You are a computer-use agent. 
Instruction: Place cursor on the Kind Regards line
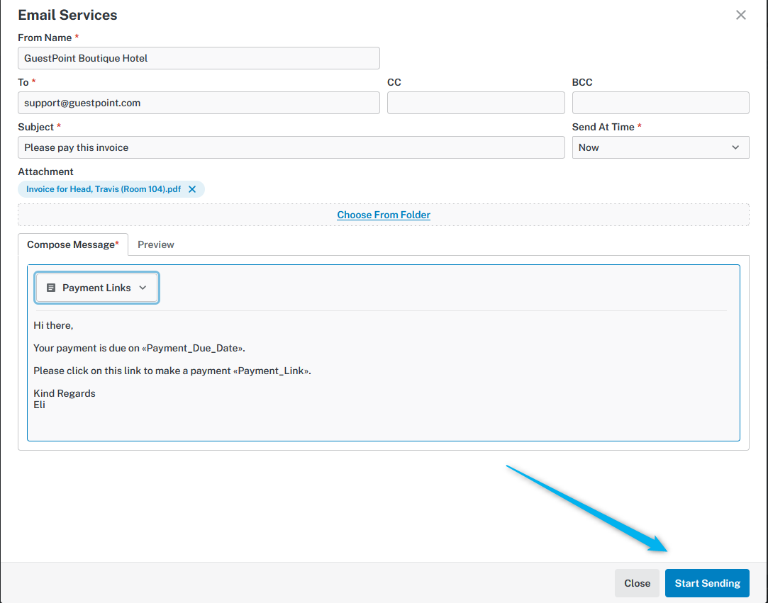point(65,393)
